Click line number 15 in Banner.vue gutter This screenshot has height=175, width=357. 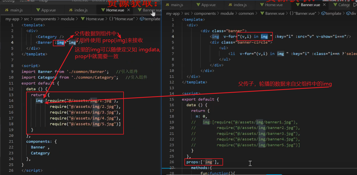tap(172, 99)
